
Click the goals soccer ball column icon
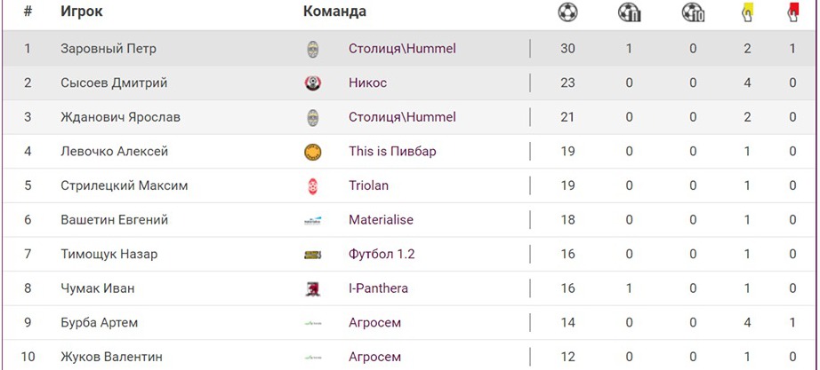click(x=567, y=12)
